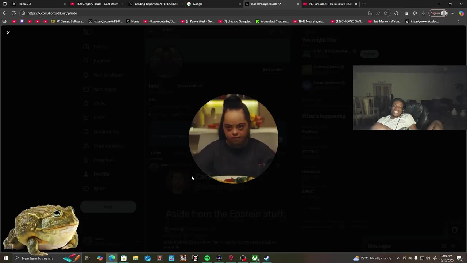Go back using the browser back arrow

tap(5, 13)
